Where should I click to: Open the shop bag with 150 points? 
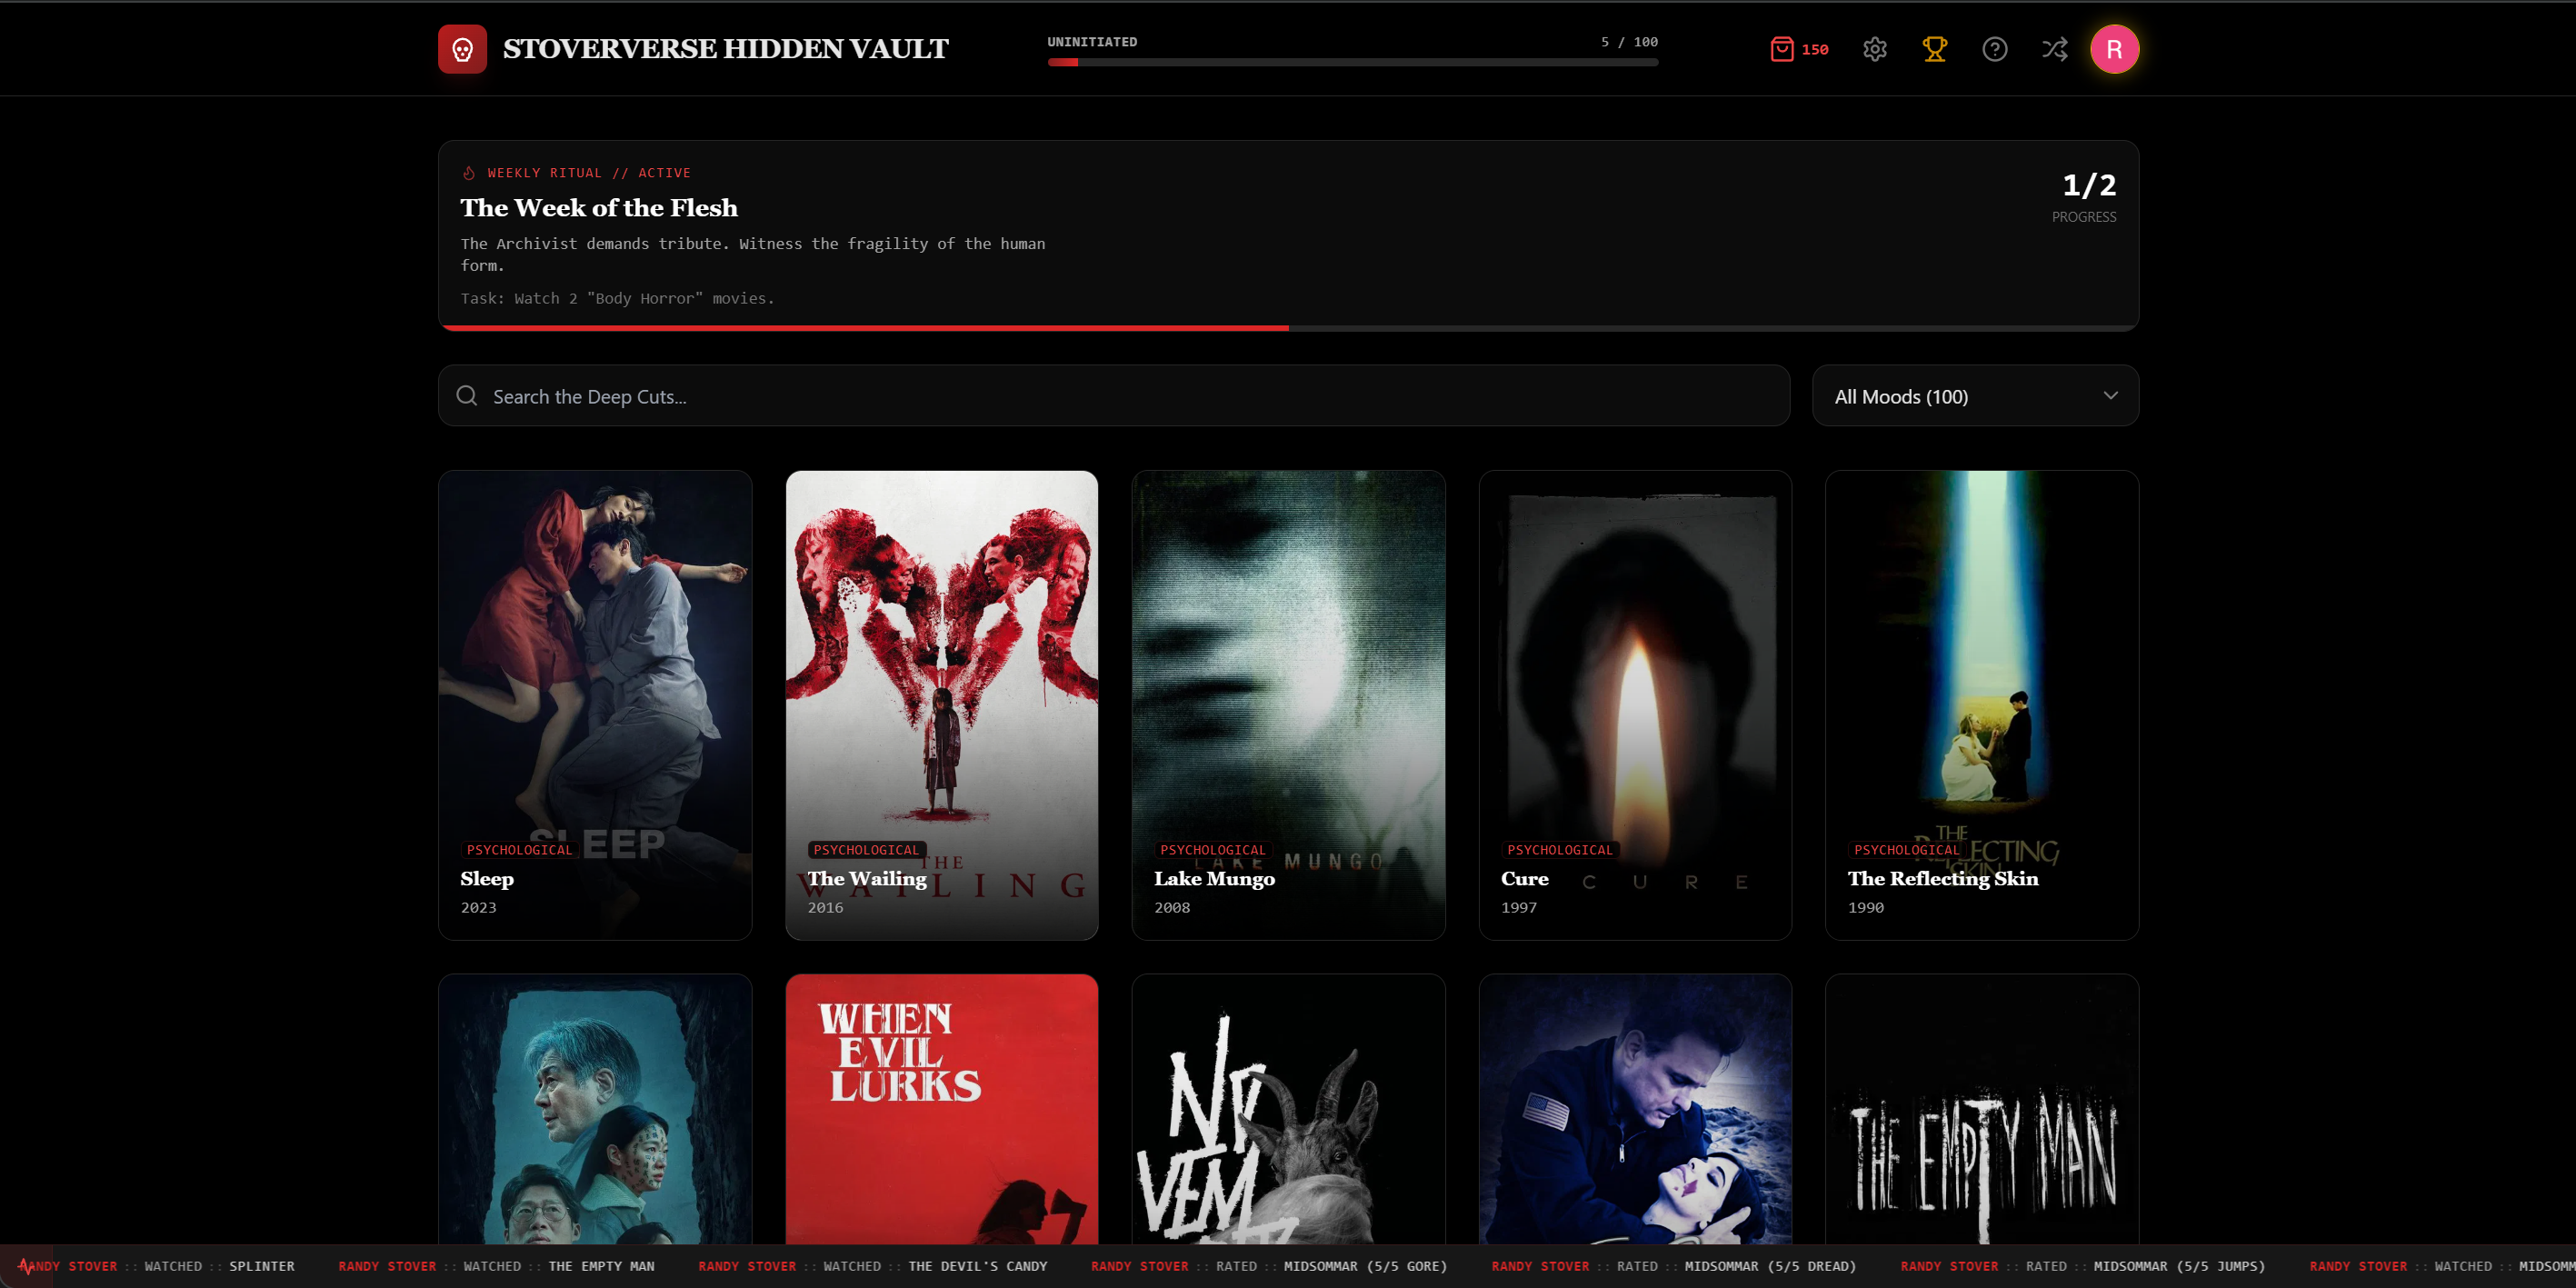1799,49
